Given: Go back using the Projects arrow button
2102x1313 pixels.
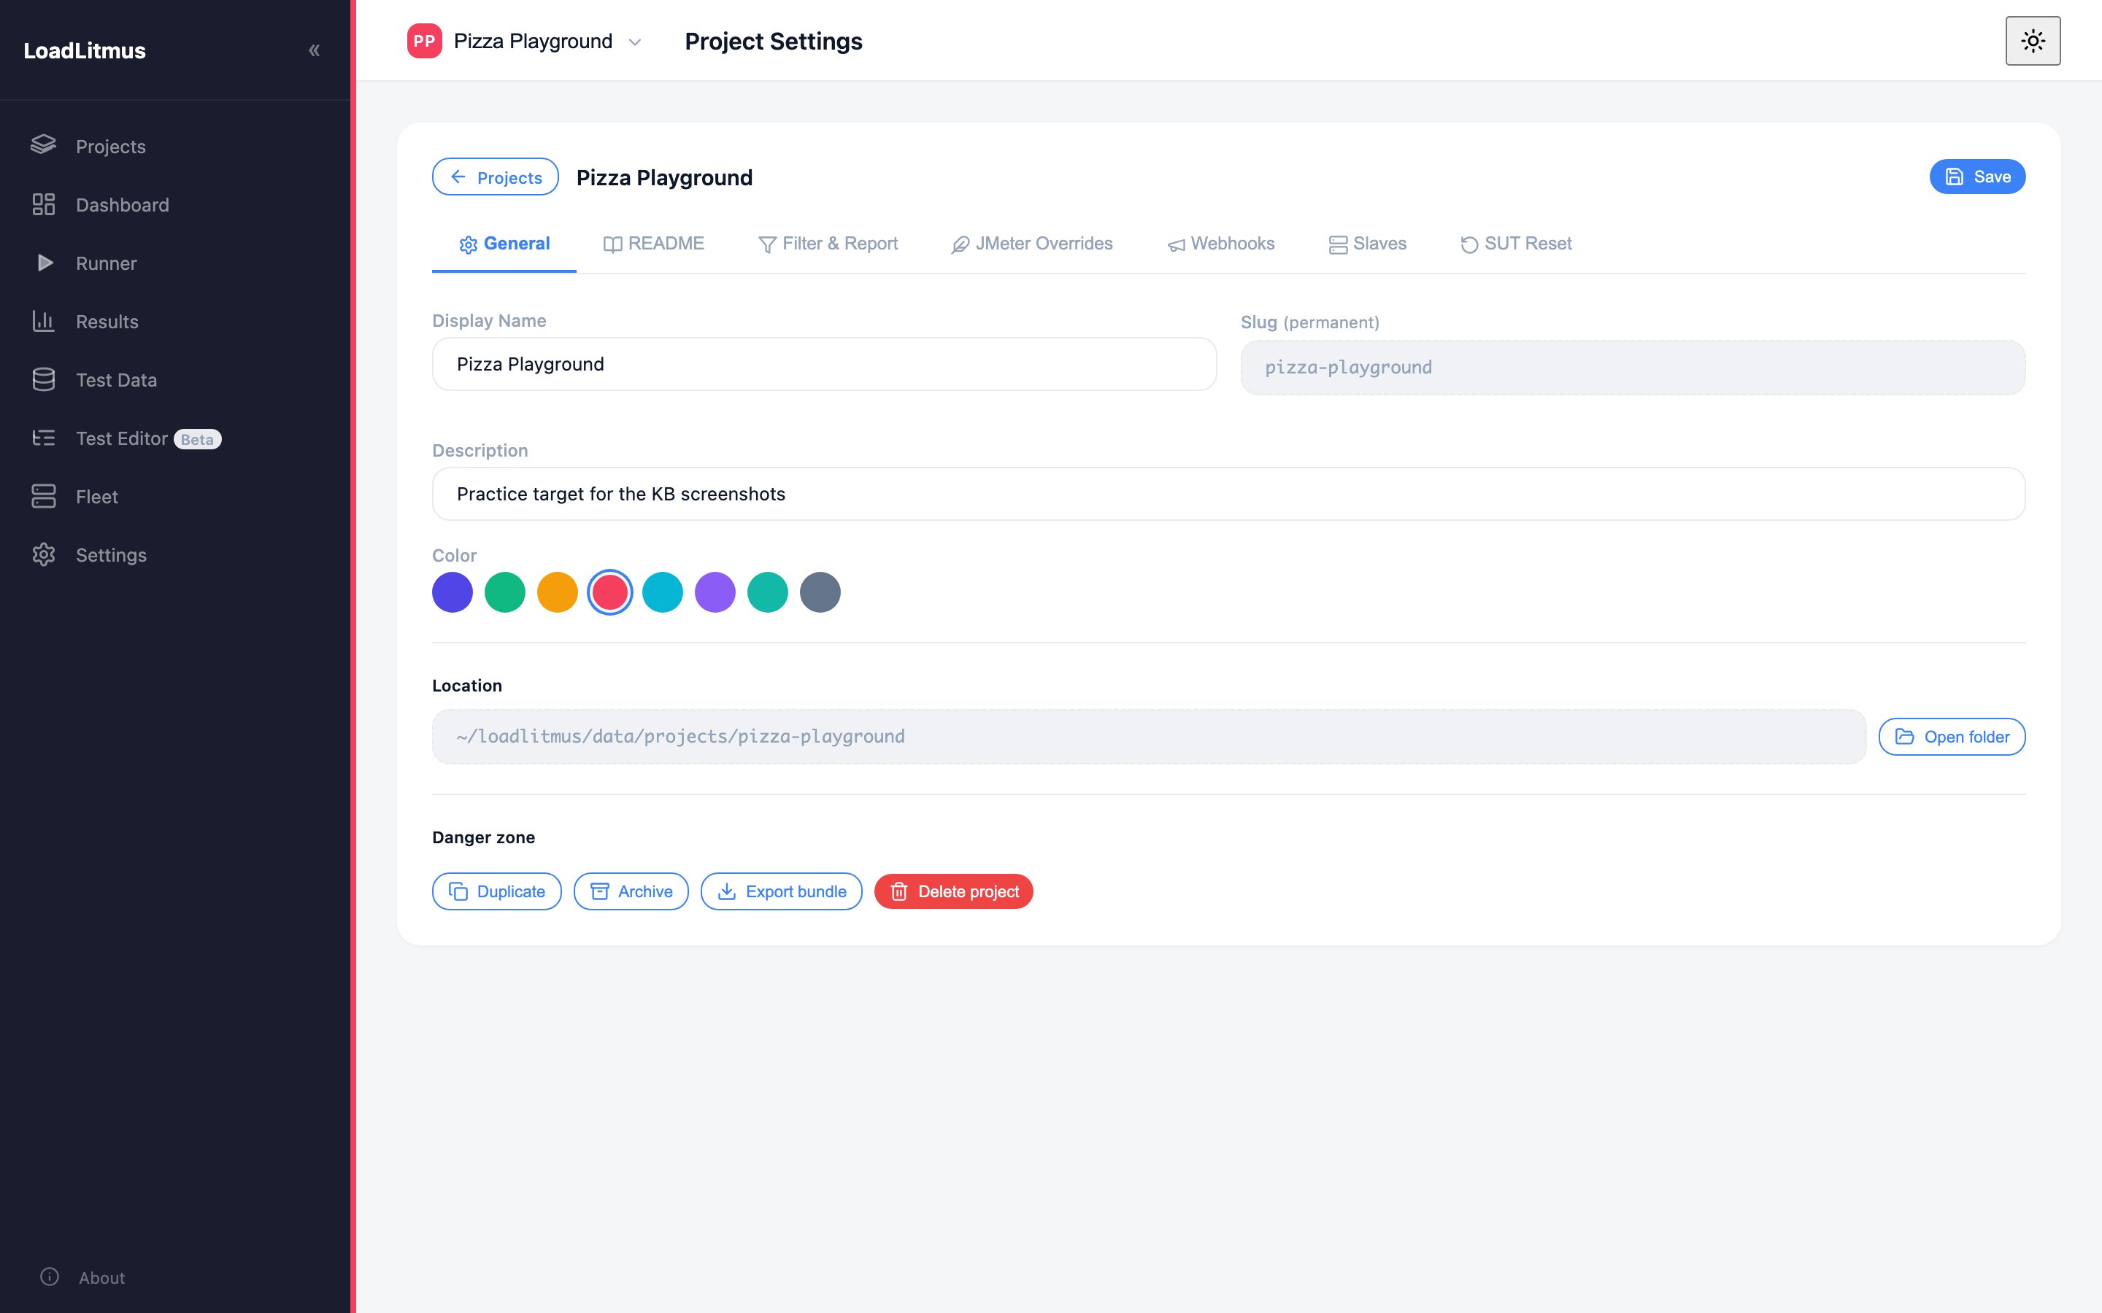Looking at the screenshot, I should tap(495, 177).
